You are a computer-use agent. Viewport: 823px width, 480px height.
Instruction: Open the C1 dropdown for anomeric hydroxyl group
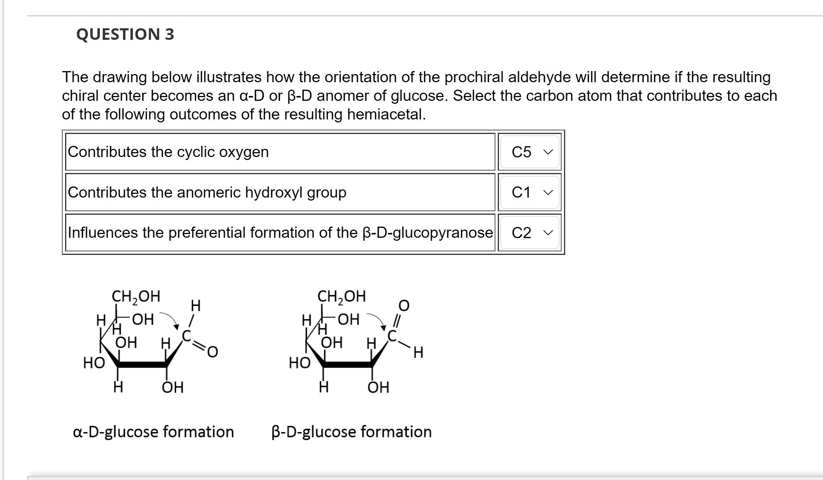pos(530,192)
